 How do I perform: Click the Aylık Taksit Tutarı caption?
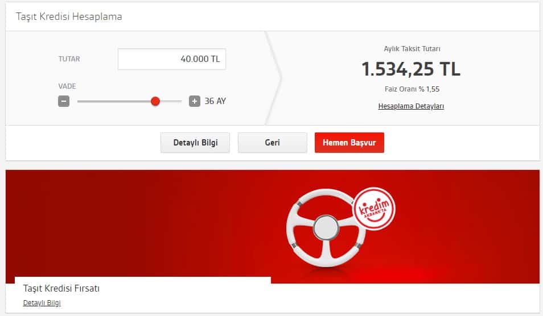(411, 49)
